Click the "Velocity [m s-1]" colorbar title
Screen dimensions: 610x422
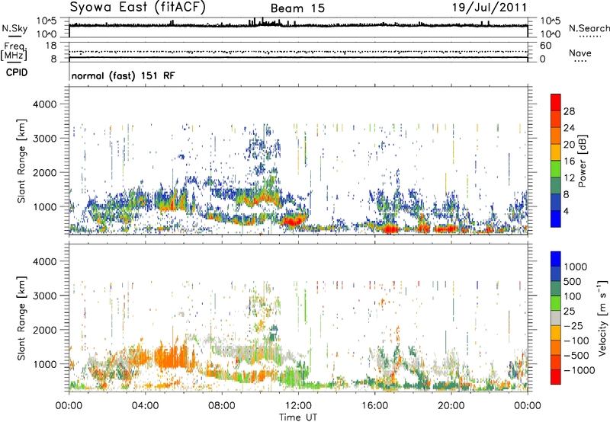[x=602, y=318]
